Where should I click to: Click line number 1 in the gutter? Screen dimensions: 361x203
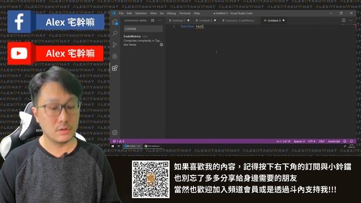174,27
